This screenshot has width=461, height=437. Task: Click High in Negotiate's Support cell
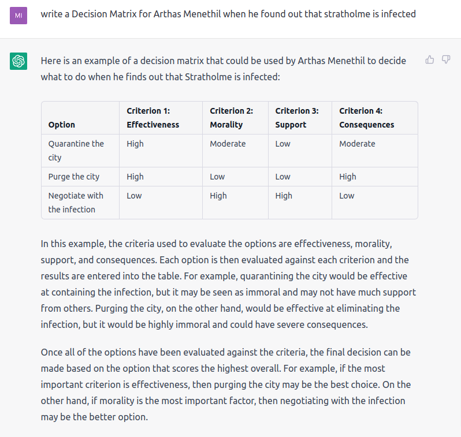point(284,196)
